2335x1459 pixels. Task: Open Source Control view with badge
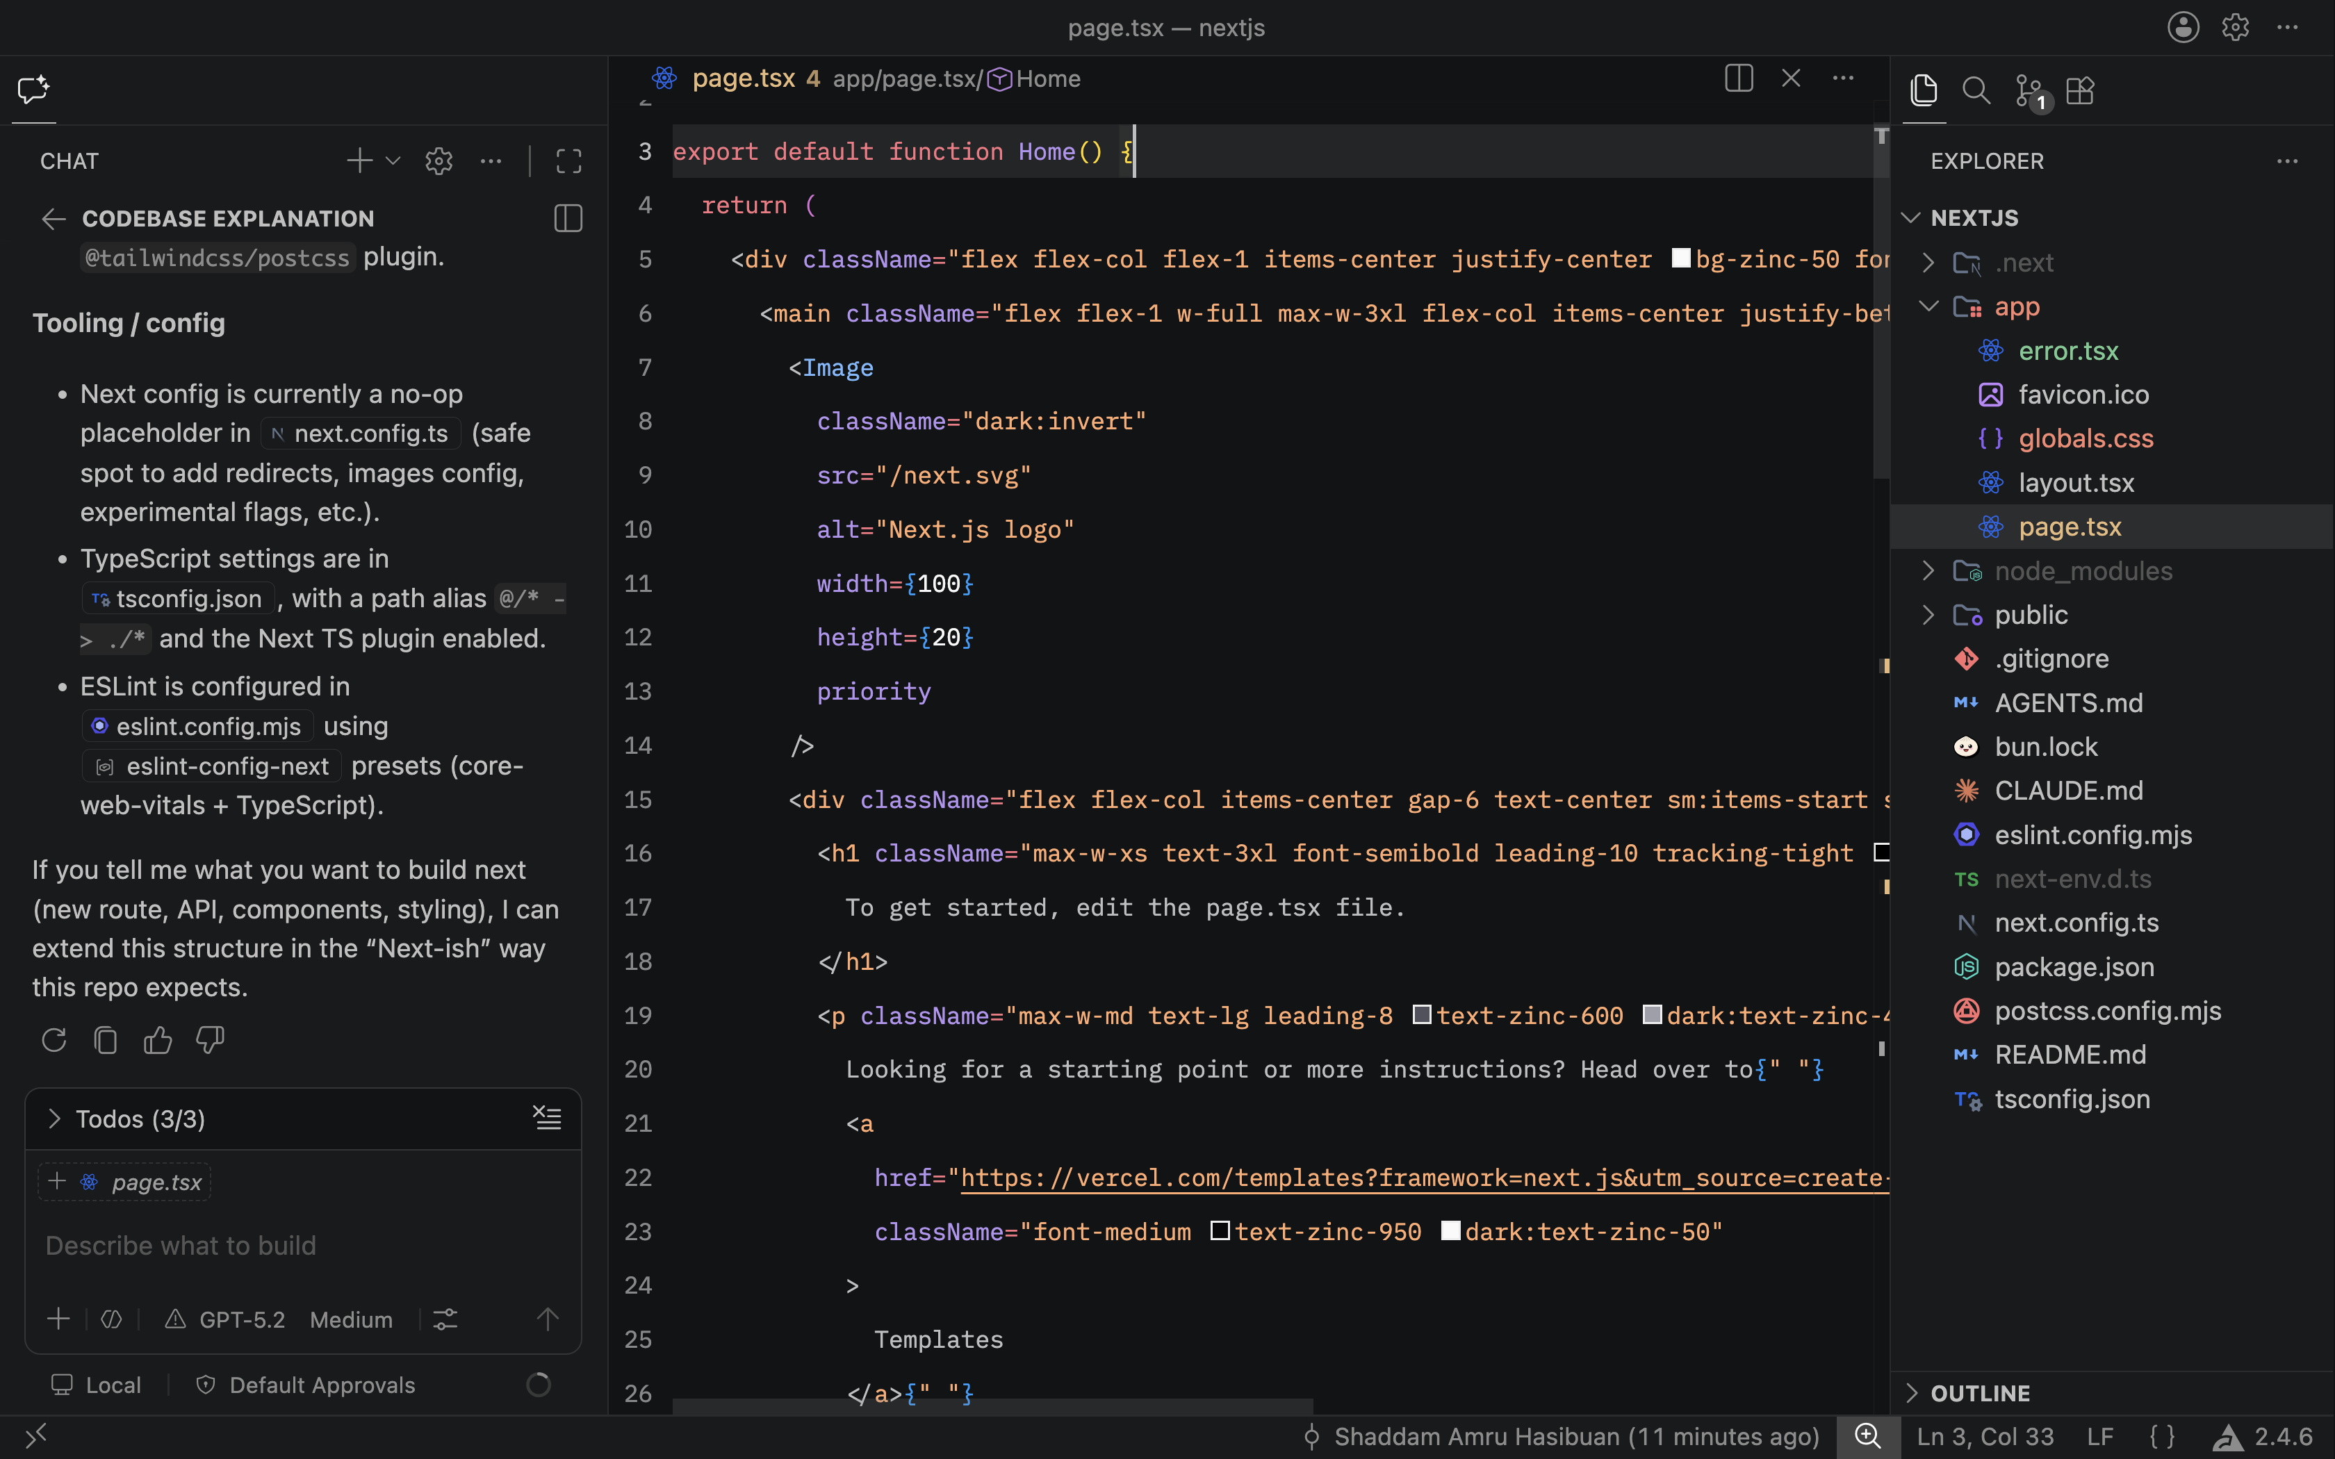2030,92
